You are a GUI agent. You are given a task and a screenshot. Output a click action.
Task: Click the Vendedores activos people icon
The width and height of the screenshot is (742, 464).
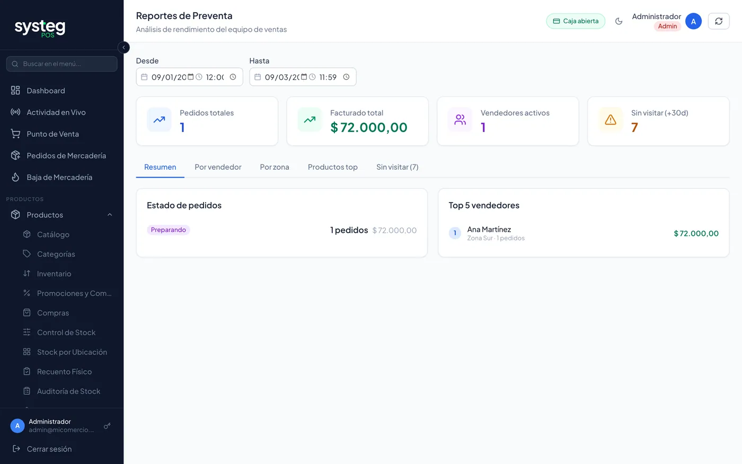[x=460, y=120]
